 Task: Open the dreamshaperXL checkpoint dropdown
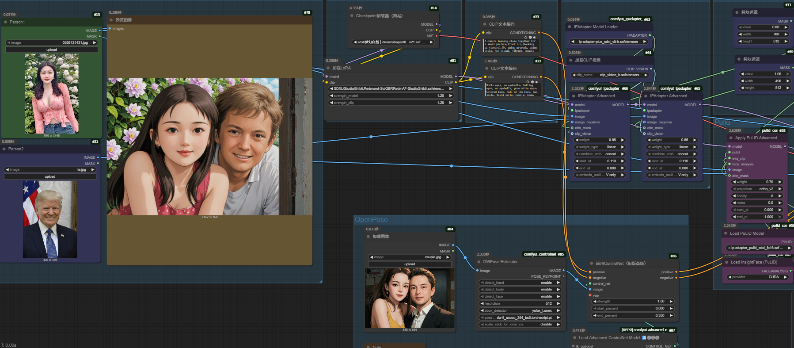tap(393, 42)
